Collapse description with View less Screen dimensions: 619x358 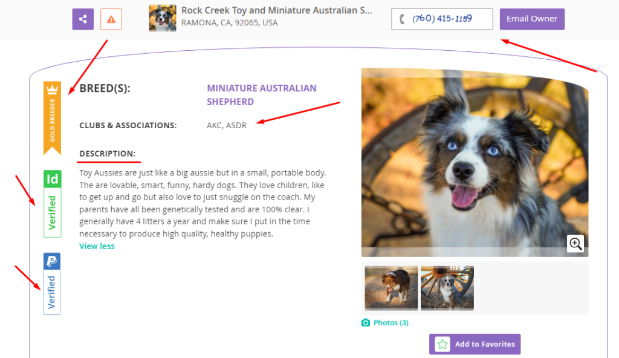tap(97, 246)
